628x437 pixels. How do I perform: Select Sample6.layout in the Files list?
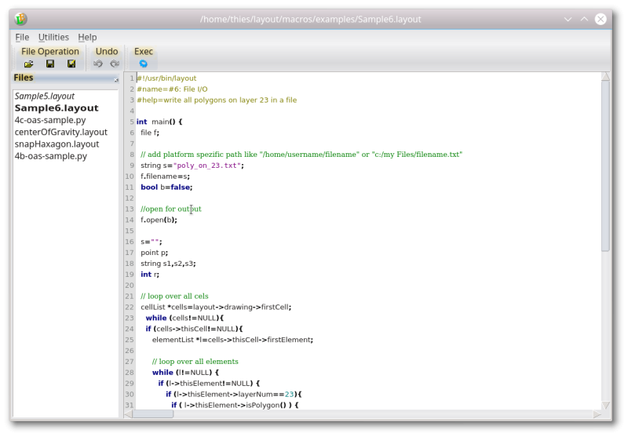[57, 108]
